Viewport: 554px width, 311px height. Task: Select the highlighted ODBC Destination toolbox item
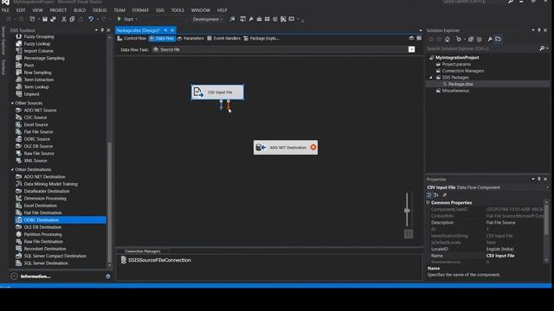pos(61,219)
